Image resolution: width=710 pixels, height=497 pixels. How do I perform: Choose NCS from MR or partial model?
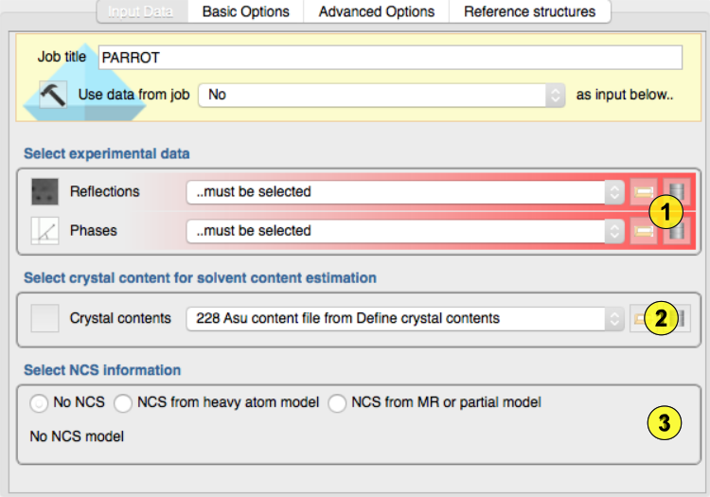(x=337, y=402)
